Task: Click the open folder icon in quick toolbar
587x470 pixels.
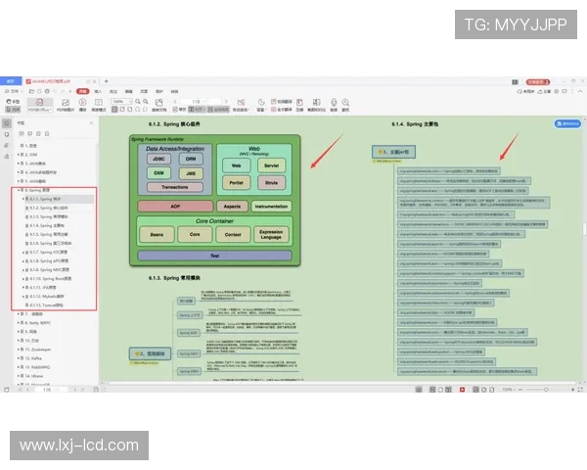Action: (32, 91)
